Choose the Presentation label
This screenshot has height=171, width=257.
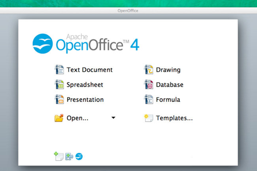(x=85, y=100)
